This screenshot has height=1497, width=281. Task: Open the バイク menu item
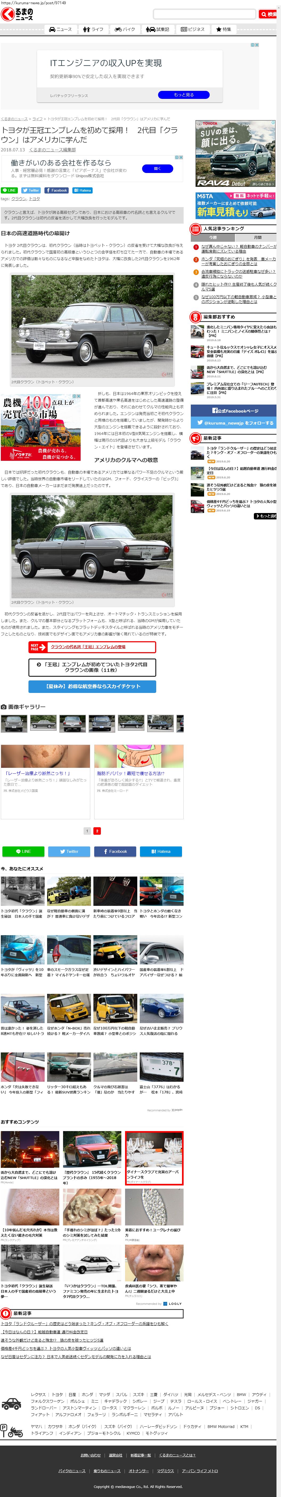tap(125, 29)
